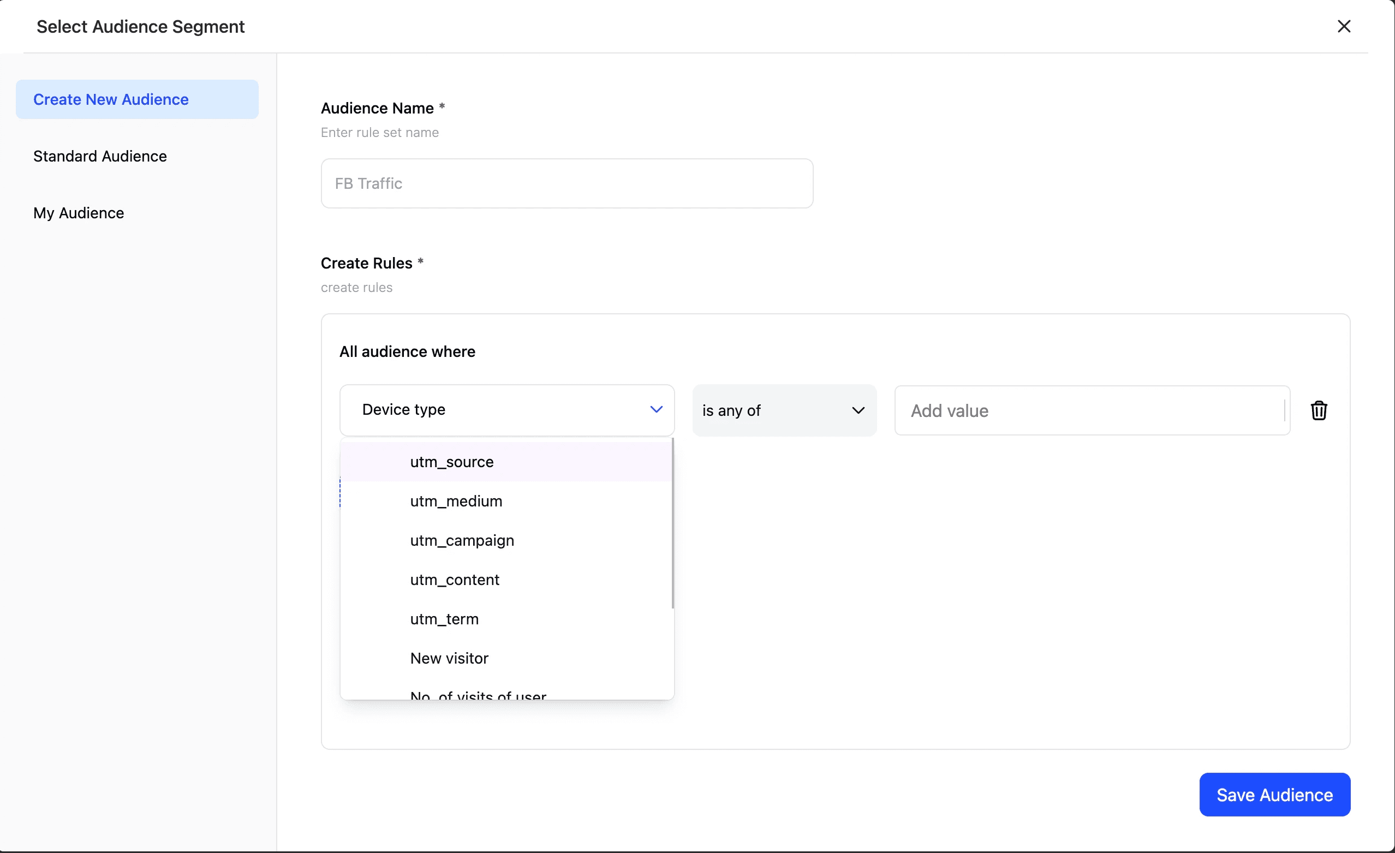Click the 'All audience where' heading

[407, 351]
